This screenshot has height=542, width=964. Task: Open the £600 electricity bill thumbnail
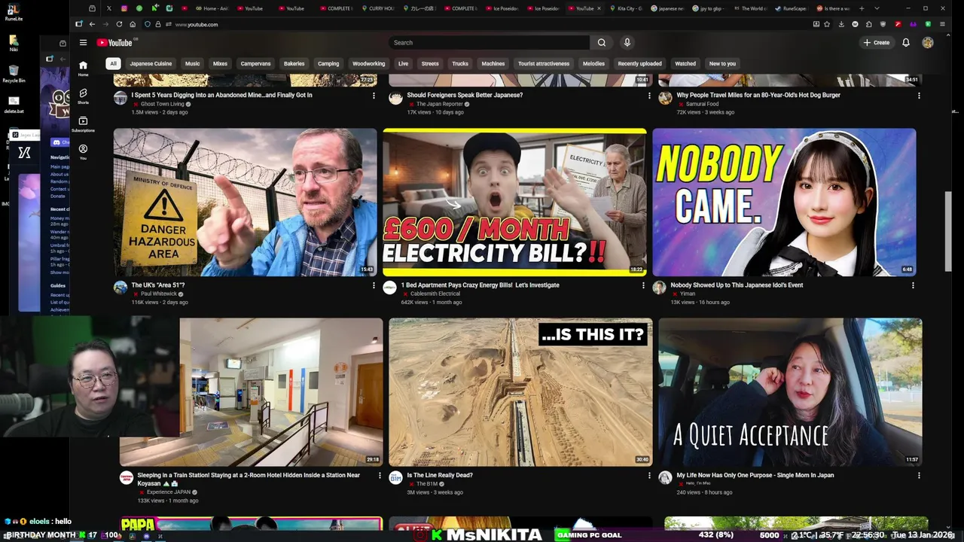(514, 202)
